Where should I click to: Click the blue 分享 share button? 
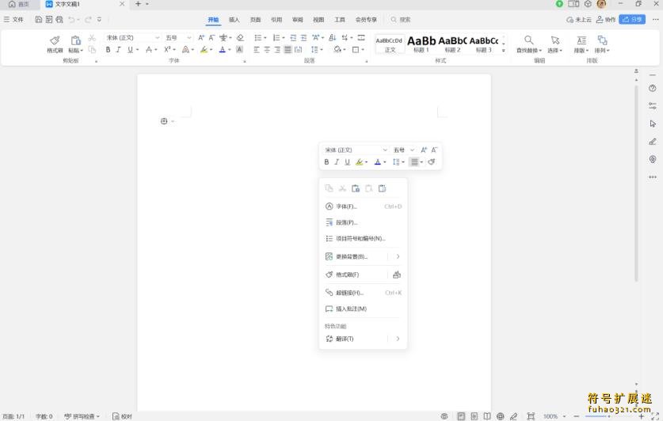click(x=632, y=20)
